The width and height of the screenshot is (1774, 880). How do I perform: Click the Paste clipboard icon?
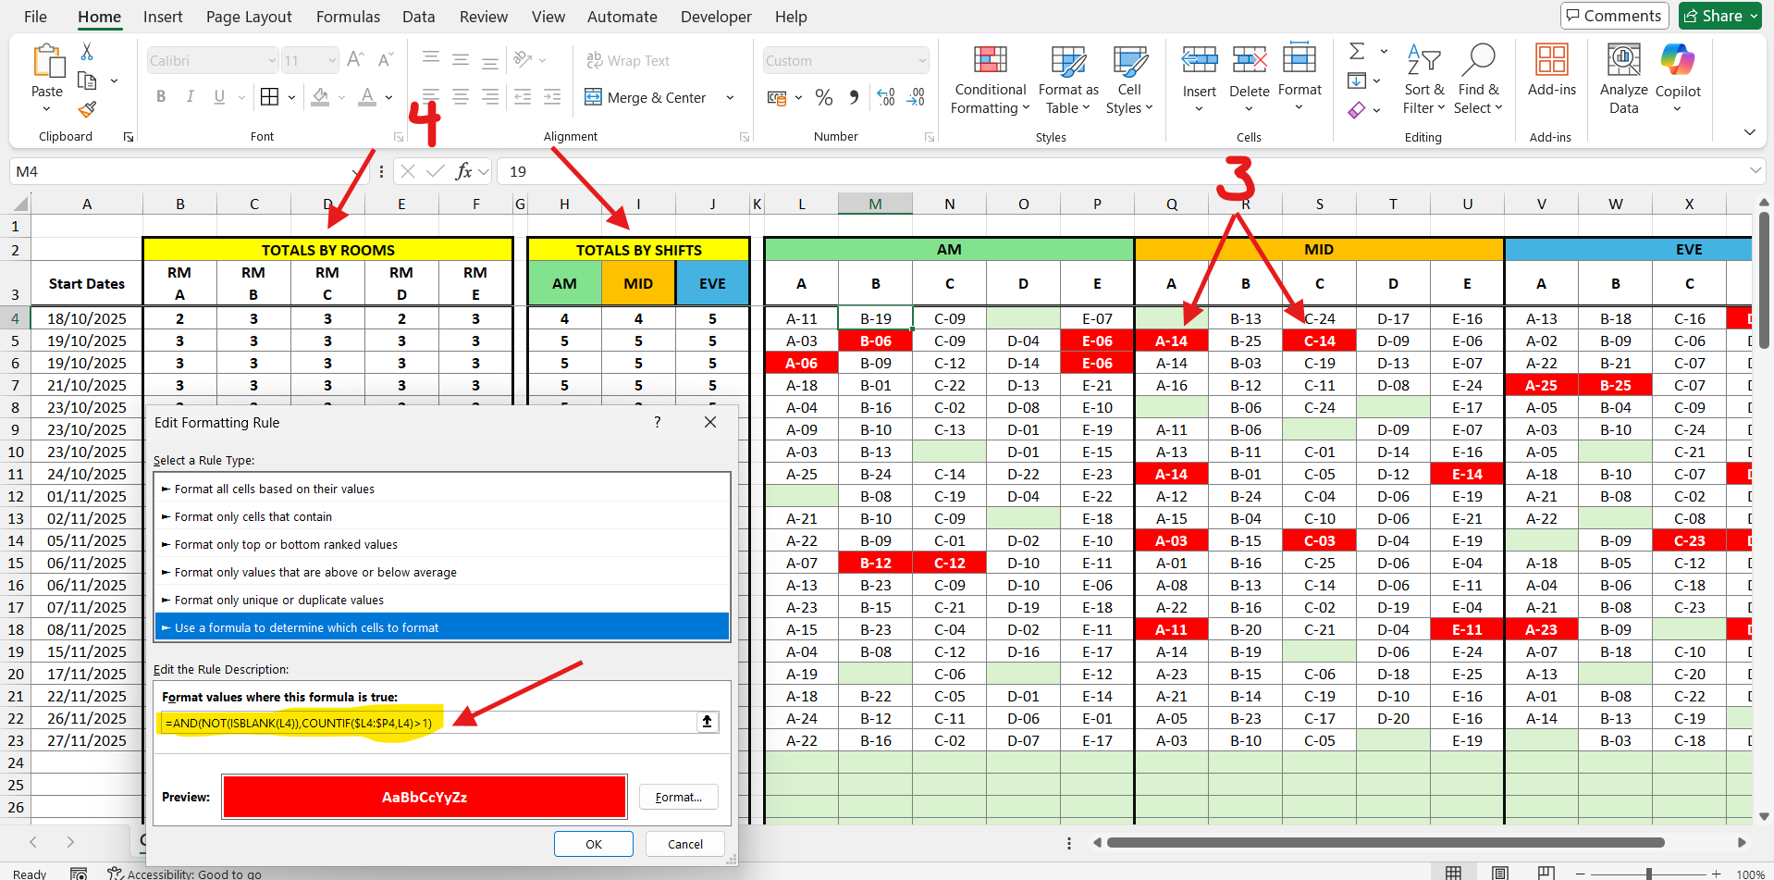(48, 62)
